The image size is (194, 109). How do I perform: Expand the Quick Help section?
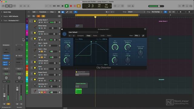(x=2, y=12)
